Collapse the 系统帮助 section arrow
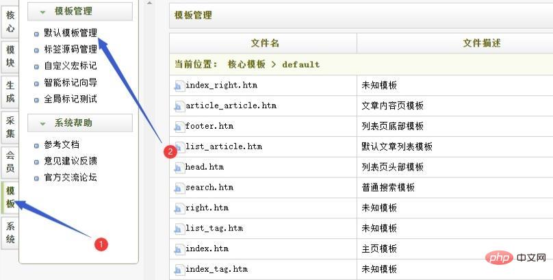Image resolution: width=553 pixels, height=280 pixels. click(42, 124)
